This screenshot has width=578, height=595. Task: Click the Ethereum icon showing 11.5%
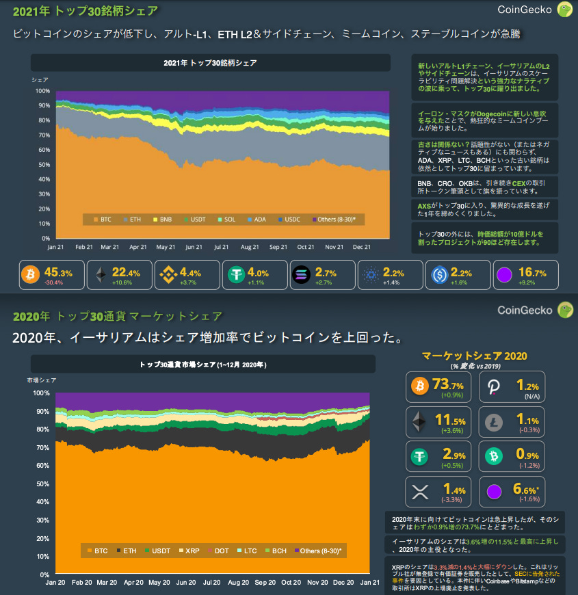click(x=419, y=421)
